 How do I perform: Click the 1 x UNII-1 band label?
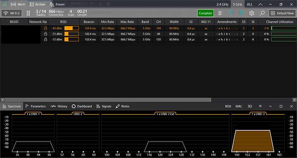[x=33, y=114]
